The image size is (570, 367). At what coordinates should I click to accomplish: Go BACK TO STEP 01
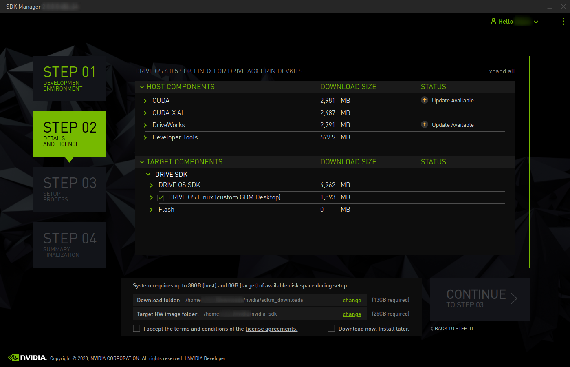pos(452,328)
